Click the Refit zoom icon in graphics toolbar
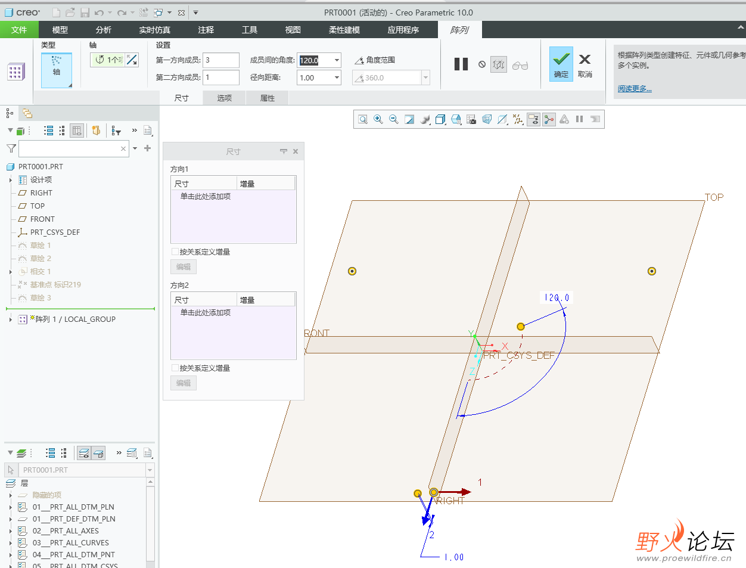Viewport: 746px width, 568px height. click(362, 119)
